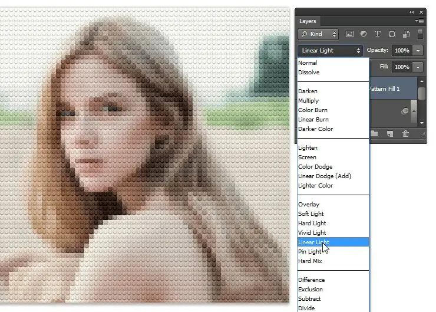
Task: Filter for adjustment layers icon
Action: [364, 34]
